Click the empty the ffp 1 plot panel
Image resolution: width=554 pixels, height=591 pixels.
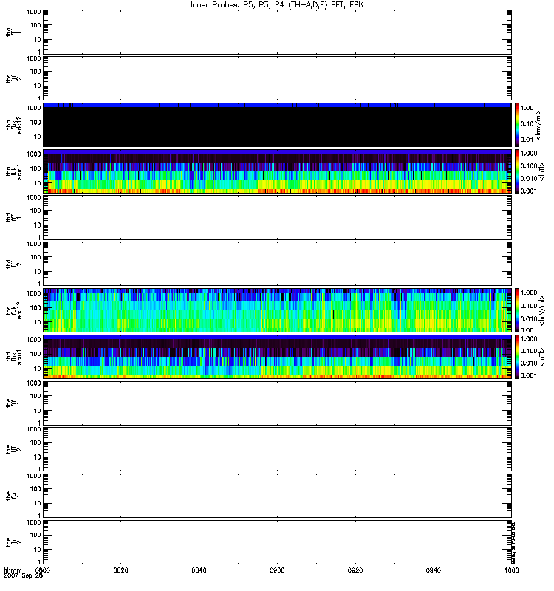coord(277,495)
